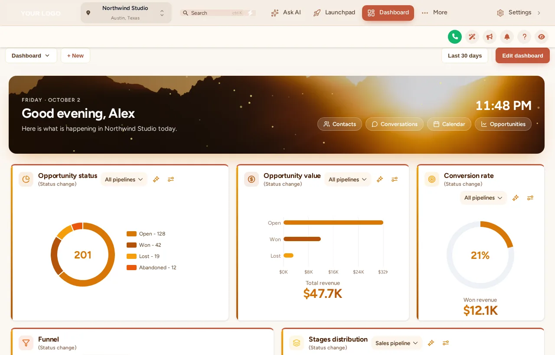Expand the Dashboard dropdown selector
Image resolution: width=555 pixels, height=355 pixels.
[31, 55]
